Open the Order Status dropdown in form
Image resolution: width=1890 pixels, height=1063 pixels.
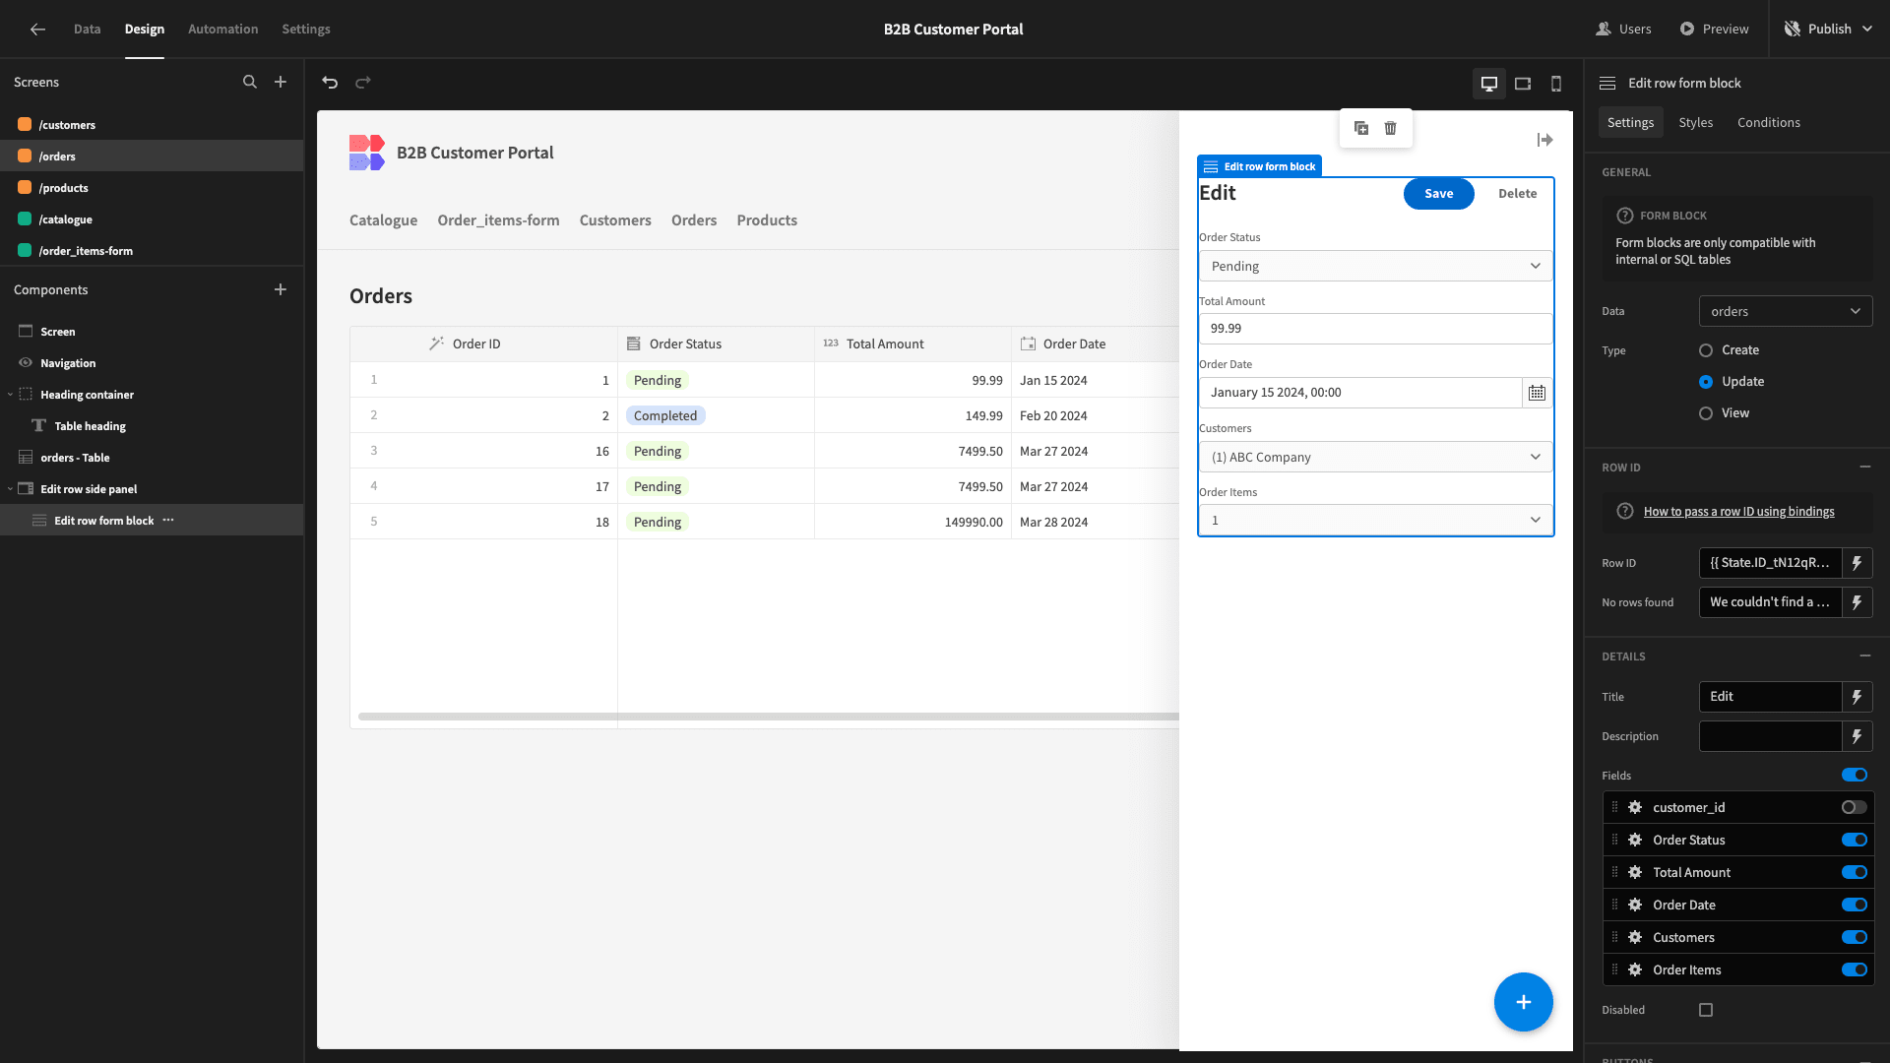(1375, 267)
